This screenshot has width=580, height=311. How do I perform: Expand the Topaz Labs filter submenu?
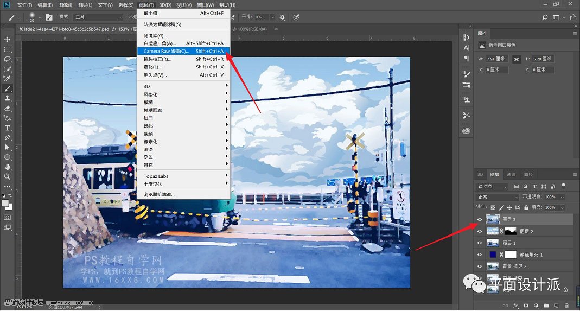[x=184, y=176]
